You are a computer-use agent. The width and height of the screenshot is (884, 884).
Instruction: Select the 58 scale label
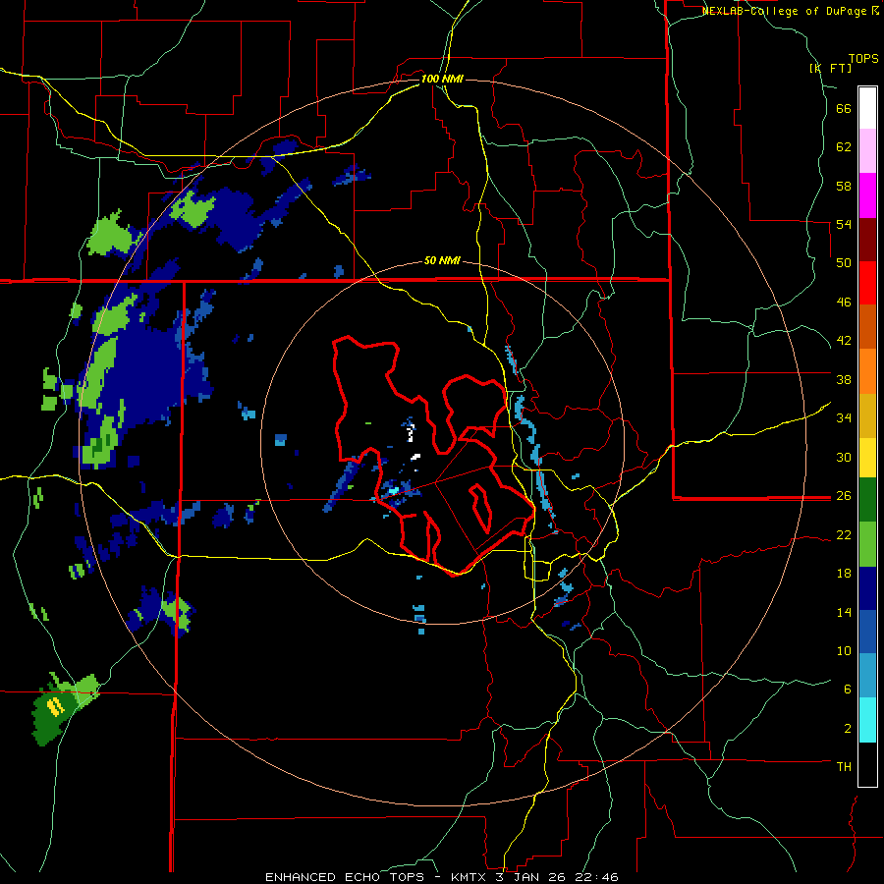coord(844,186)
